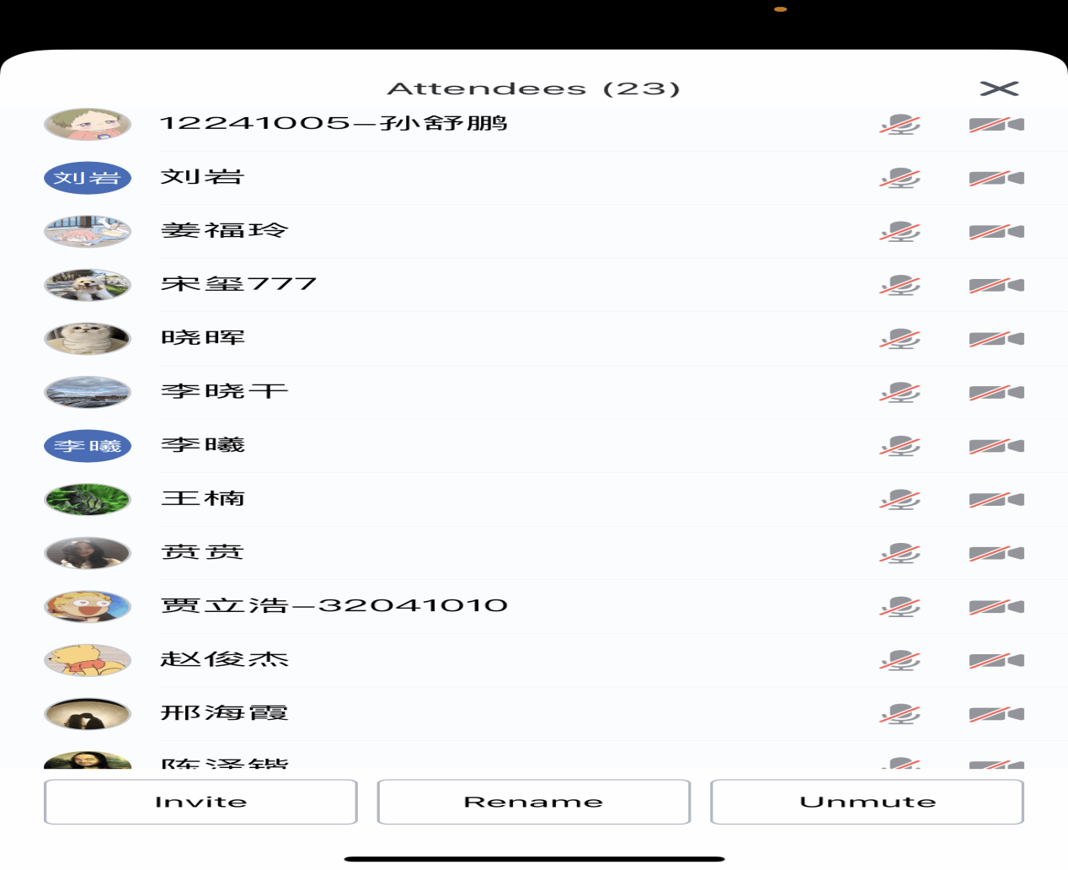Click the camera-off icon for 姜福玲

coord(996,232)
